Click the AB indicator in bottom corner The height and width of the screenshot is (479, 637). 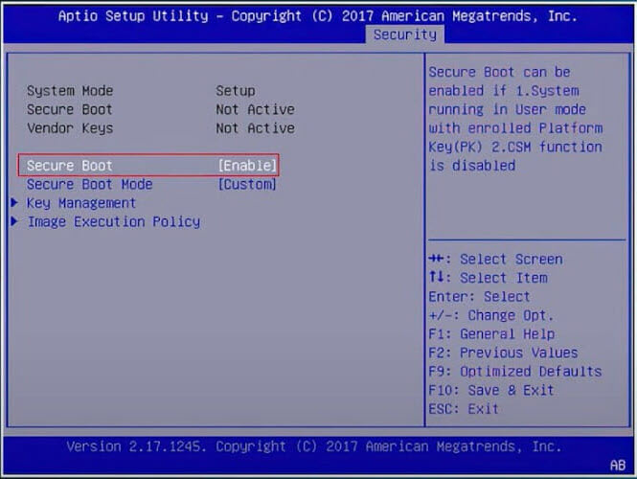(x=618, y=466)
